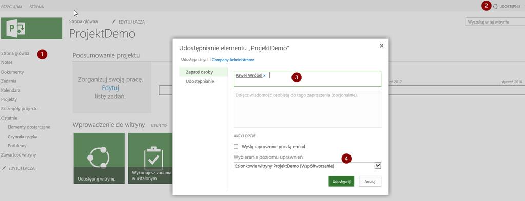The width and height of the screenshot is (525, 201).
Task: Enable Wyślij zaproszenie pocztą e-mail checkbox
Action: click(x=236, y=146)
